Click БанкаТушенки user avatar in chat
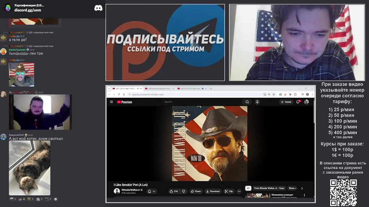This screenshot has width=369, height=207. click(3, 51)
